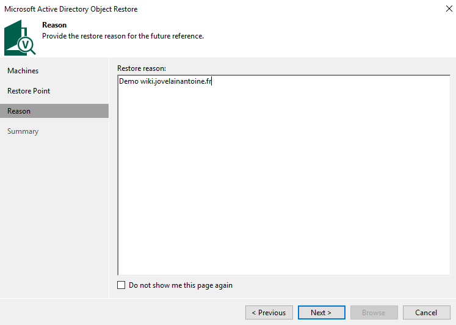Click the Veeam explorer wizard icon
The image size is (456, 325).
[x=20, y=37]
